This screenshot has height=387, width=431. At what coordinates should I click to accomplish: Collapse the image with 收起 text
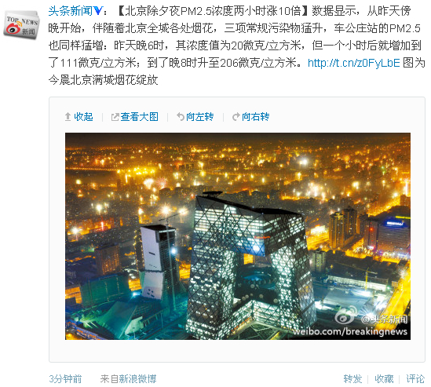83,117
